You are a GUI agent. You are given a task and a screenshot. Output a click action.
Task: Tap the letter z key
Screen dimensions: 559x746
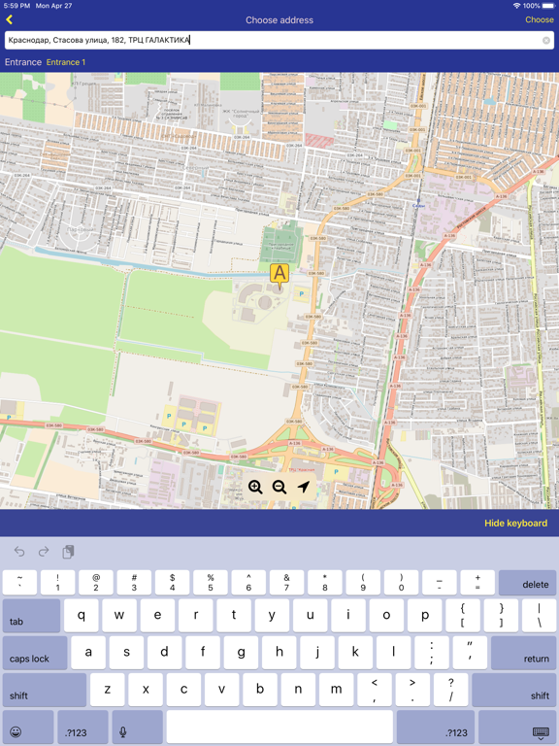[108, 690]
